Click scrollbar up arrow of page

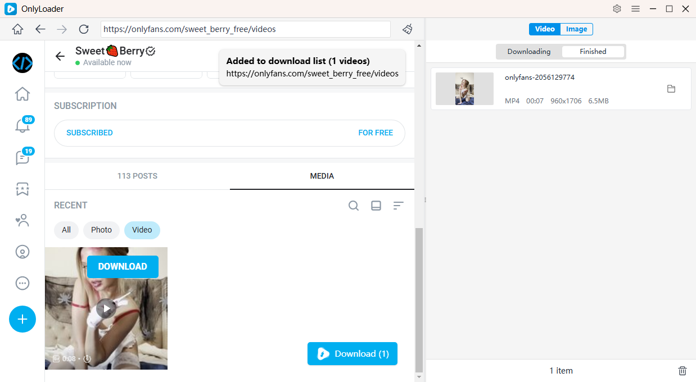point(419,45)
